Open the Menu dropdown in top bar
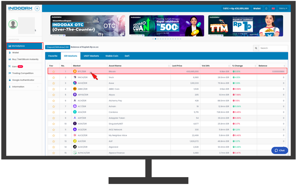Viewport: 297px width, 185px height. [x=283, y=8]
